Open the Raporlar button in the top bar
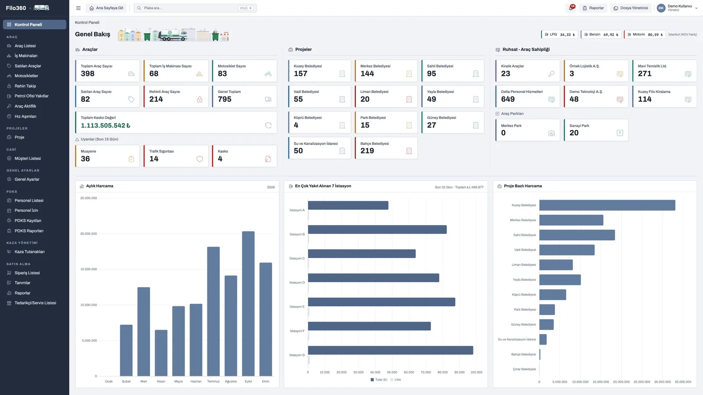 (593, 8)
